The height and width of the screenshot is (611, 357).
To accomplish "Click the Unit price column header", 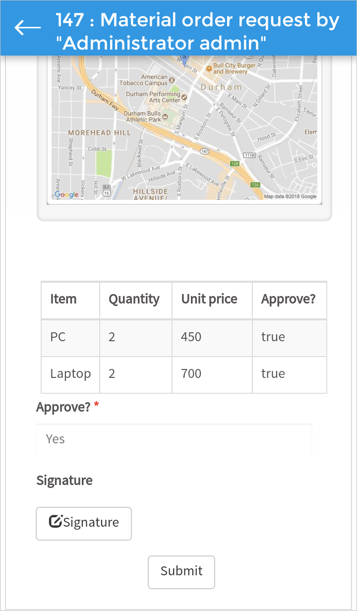I will click(x=209, y=300).
